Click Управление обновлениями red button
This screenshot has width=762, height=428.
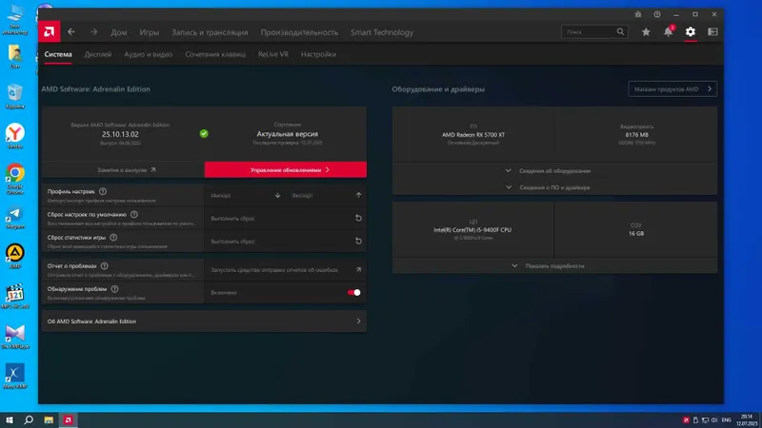pos(285,170)
